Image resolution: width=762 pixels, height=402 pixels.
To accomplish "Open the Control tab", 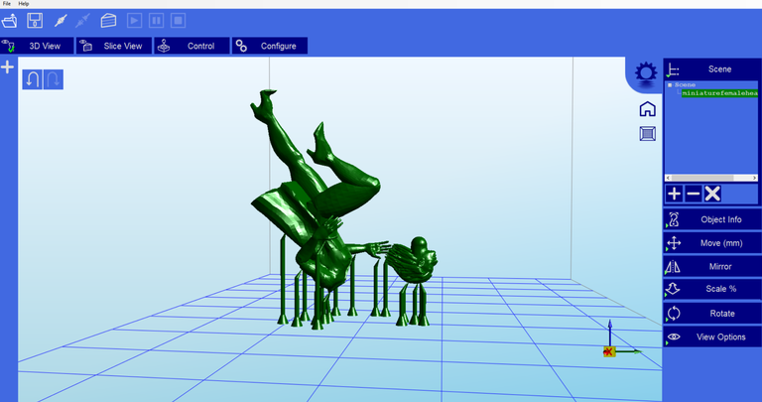I will [x=191, y=46].
